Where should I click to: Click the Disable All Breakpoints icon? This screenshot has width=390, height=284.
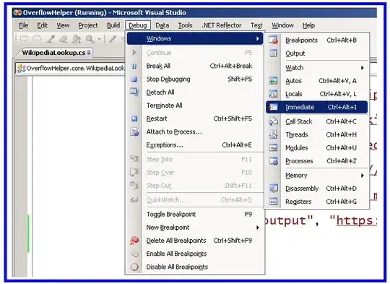(134, 267)
